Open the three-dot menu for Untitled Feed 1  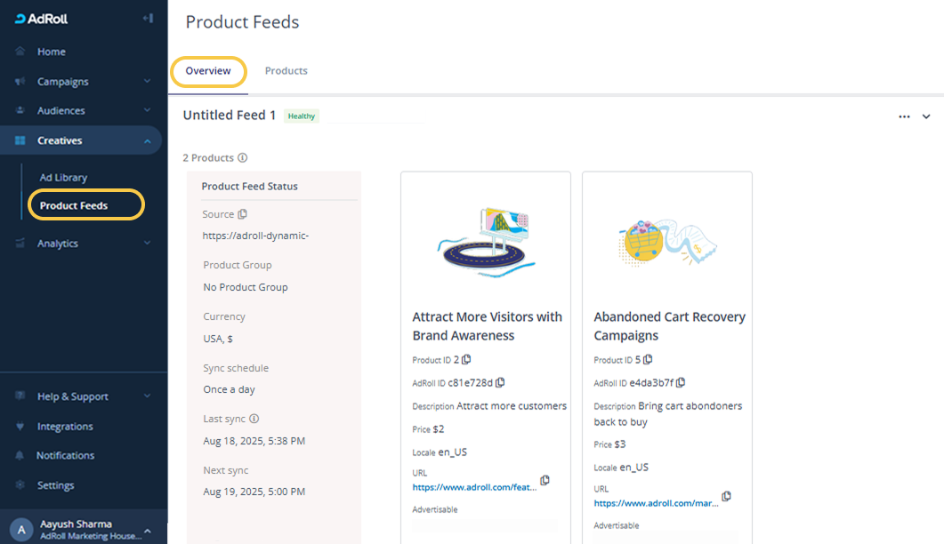pos(904,116)
